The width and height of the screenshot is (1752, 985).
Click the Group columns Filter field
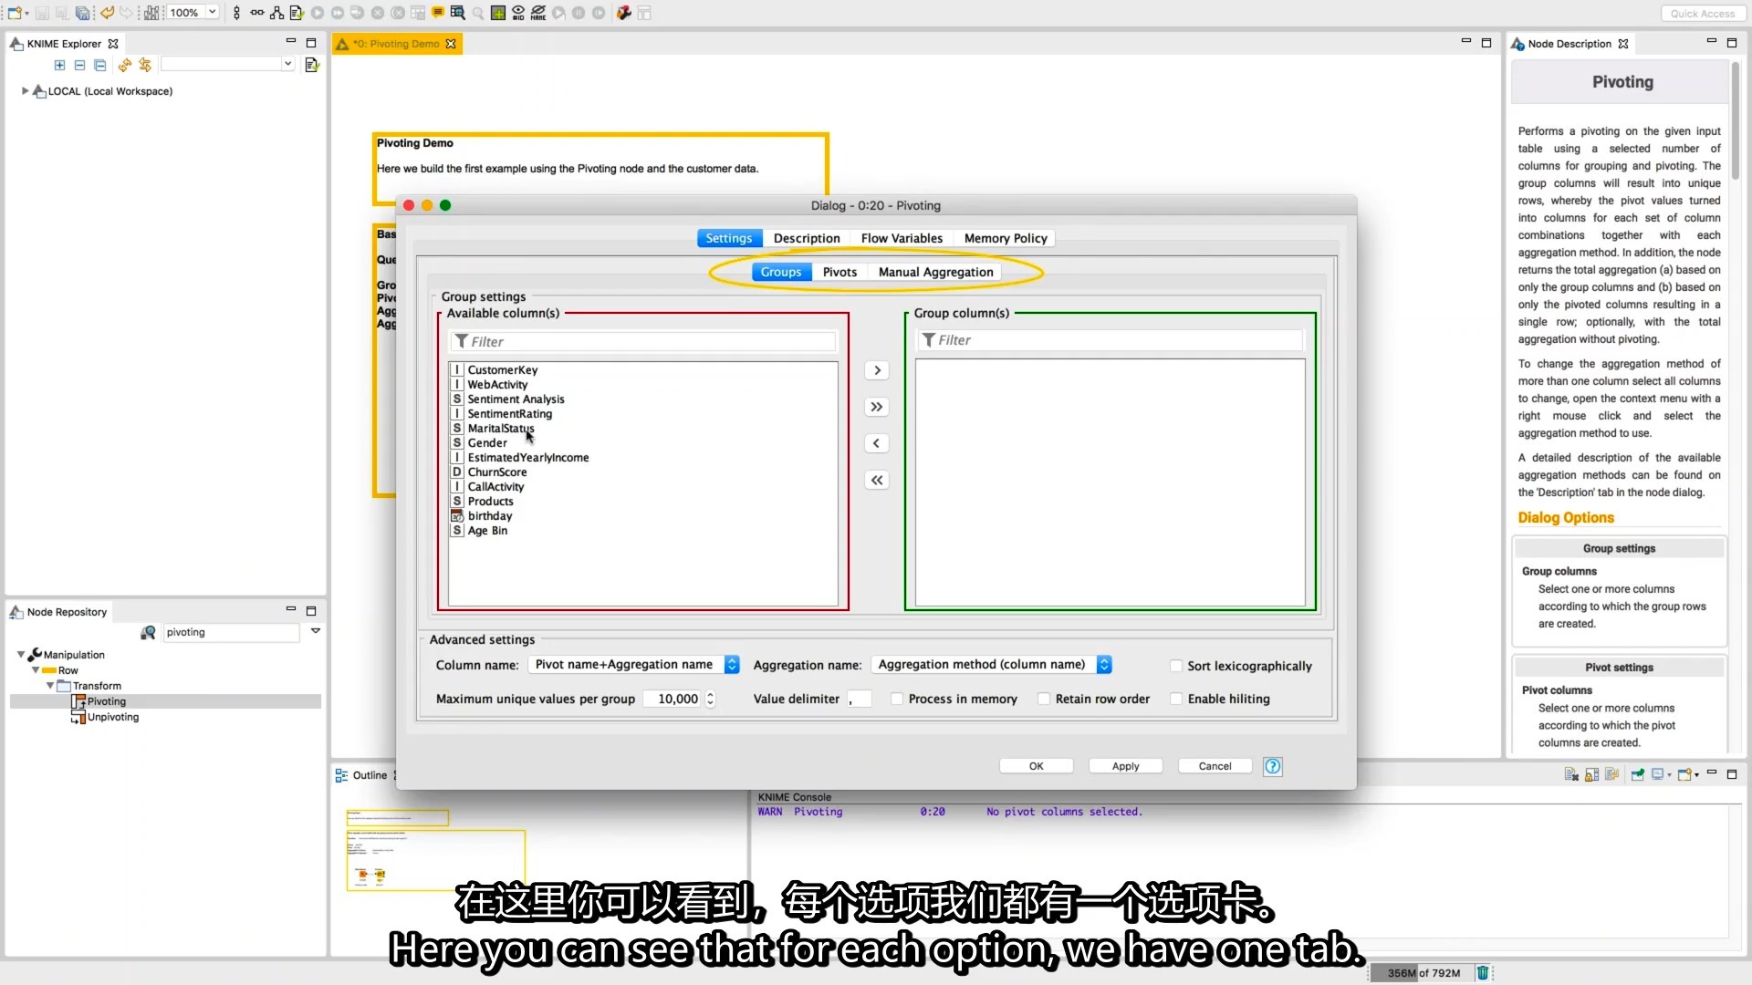(1111, 340)
